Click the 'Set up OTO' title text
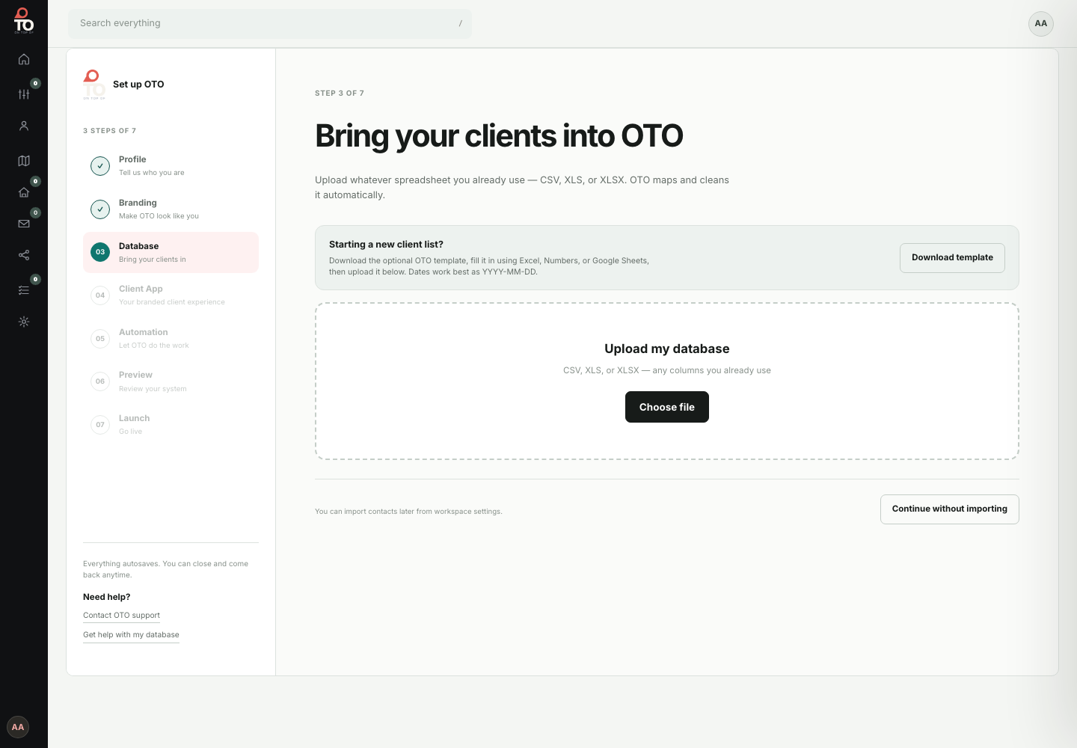 point(138,85)
